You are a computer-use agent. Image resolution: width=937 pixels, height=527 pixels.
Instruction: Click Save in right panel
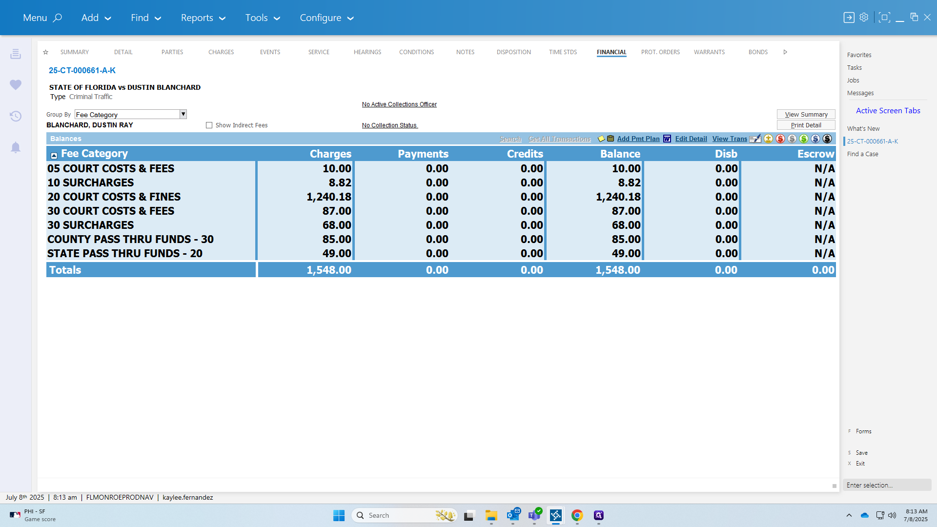click(861, 453)
